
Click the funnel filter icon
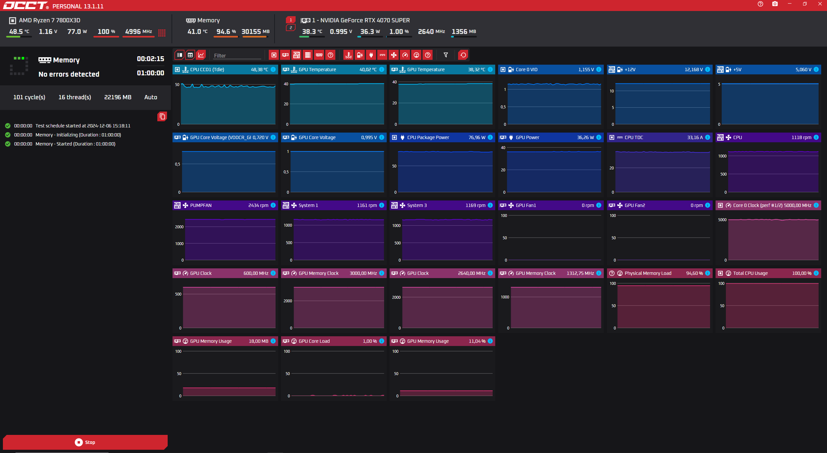pos(445,55)
